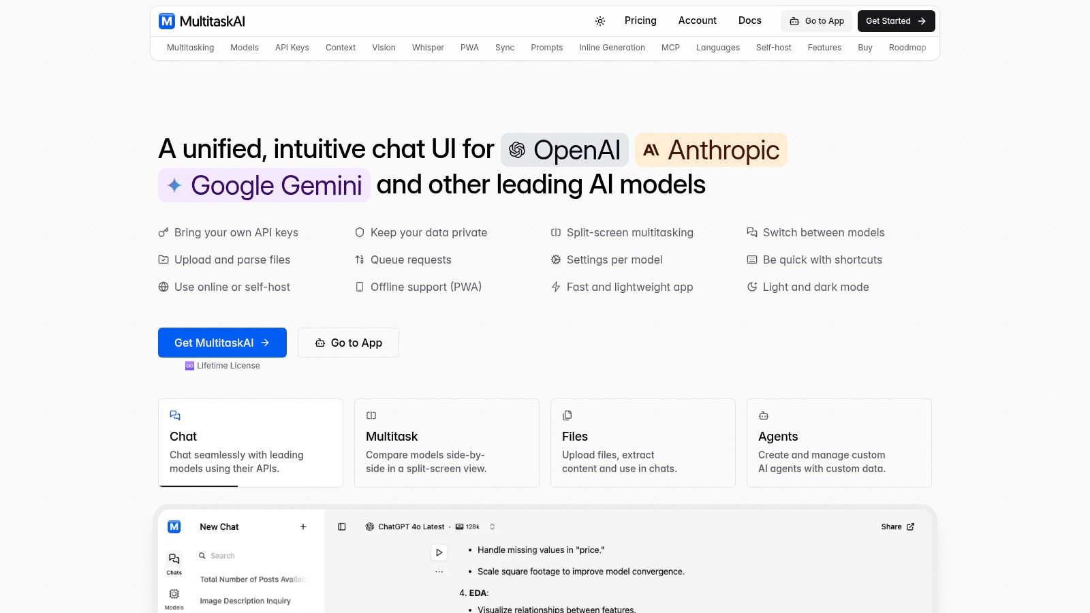Select the Chat feature card
This screenshot has height=613, width=1090.
(251, 443)
